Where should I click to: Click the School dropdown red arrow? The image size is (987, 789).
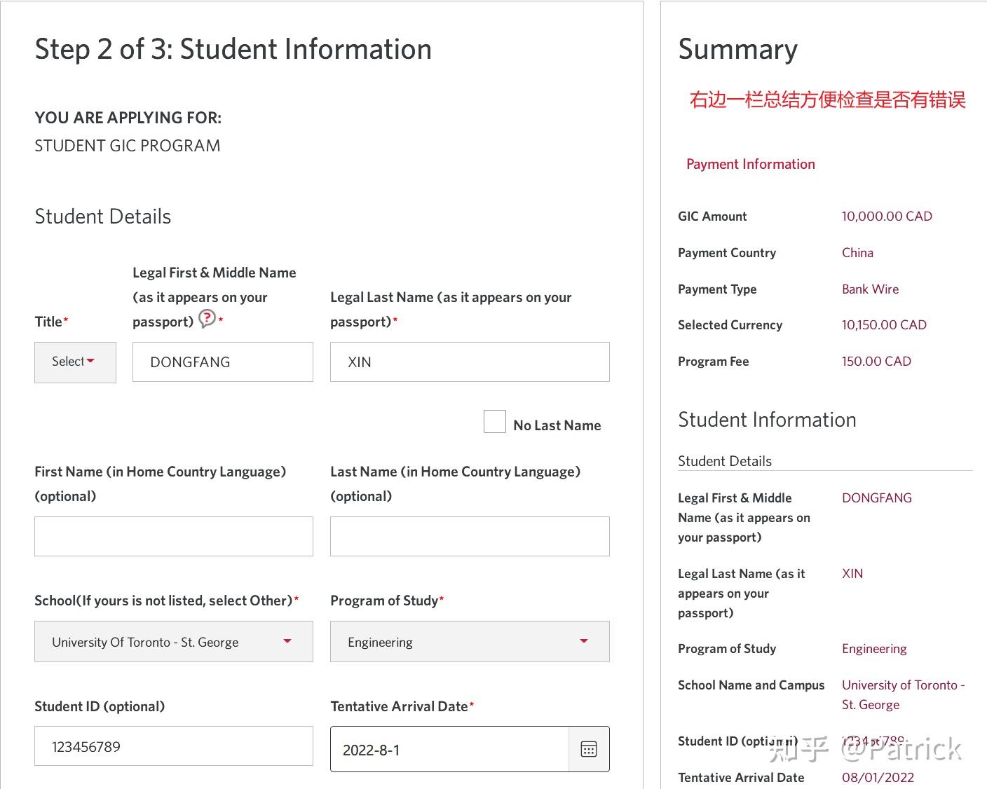287,641
